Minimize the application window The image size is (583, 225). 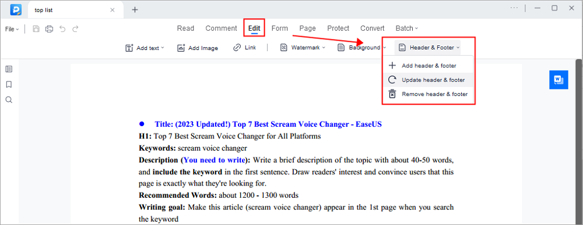538,8
